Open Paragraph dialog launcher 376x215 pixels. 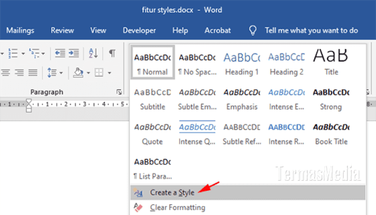click(x=119, y=92)
